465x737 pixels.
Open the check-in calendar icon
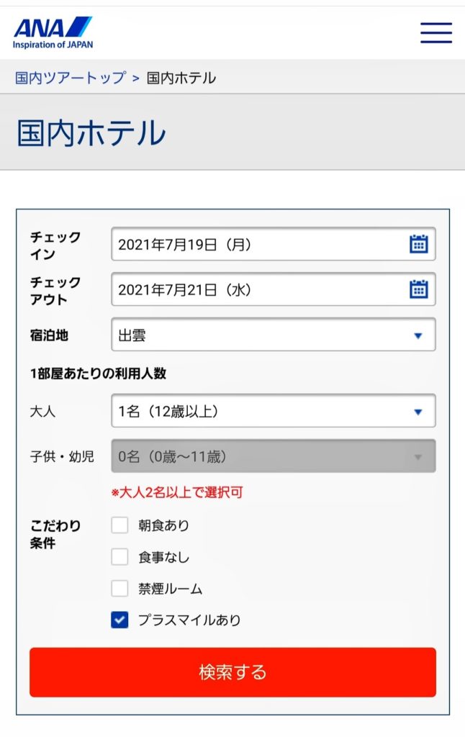418,244
